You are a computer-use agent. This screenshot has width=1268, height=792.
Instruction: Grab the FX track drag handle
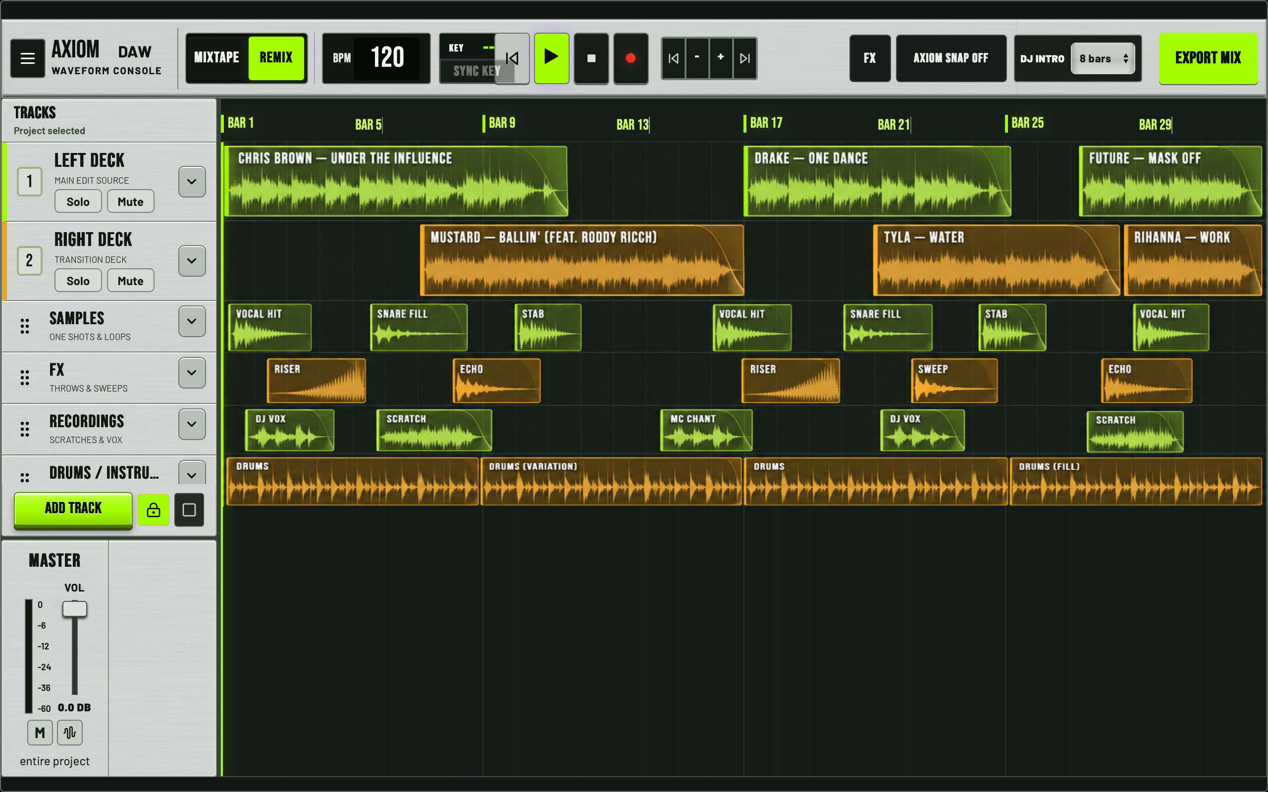pyautogui.click(x=25, y=377)
